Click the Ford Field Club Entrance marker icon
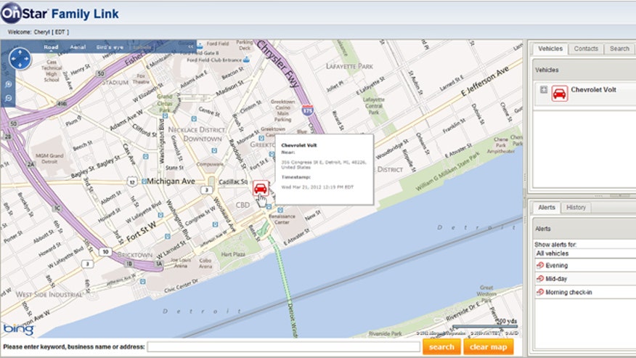Image resolution: width=636 pixels, height=358 pixels. tap(246, 60)
